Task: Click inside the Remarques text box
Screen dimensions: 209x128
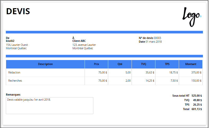Action: coord(49,106)
